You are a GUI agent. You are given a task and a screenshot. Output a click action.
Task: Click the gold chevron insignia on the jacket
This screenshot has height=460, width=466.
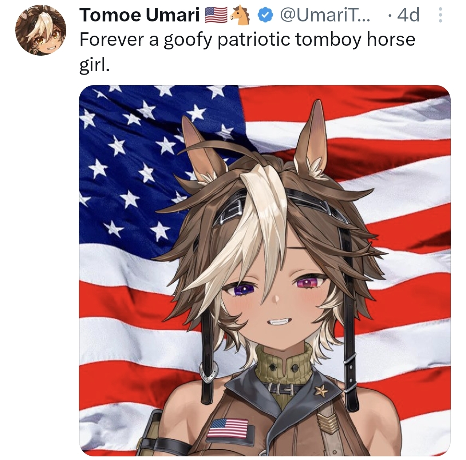coord(327,423)
